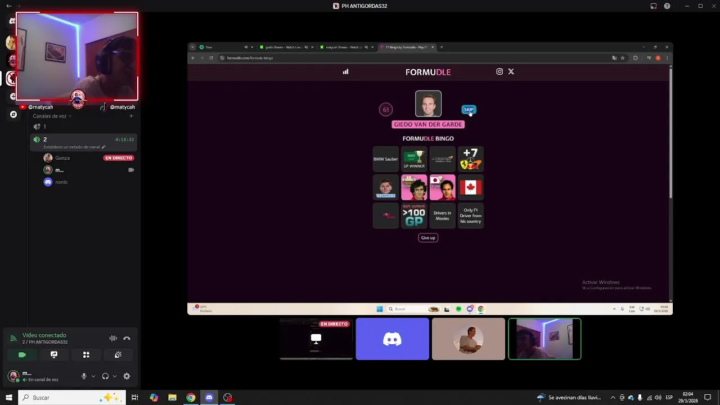The width and height of the screenshot is (720, 405).
Task: Switch to the first Chrome tab
Action: [x=225, y=47]
